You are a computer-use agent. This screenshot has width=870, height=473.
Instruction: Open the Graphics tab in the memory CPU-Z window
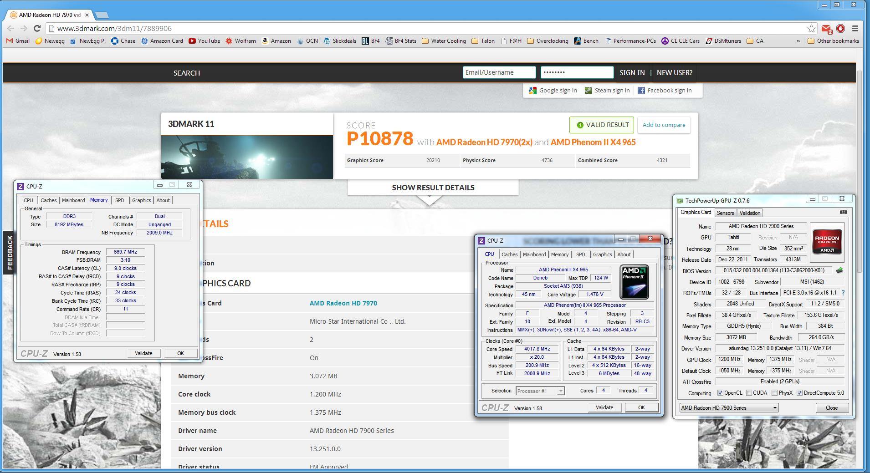(142, 200)
